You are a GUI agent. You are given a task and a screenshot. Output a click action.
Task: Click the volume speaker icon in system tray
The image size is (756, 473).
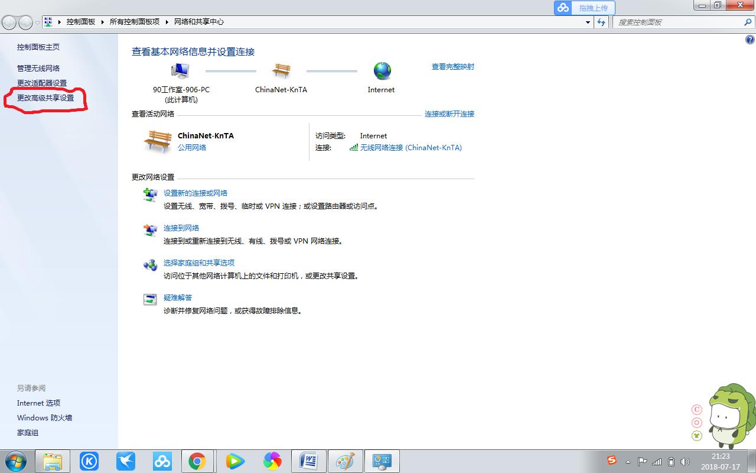(685, 461)
